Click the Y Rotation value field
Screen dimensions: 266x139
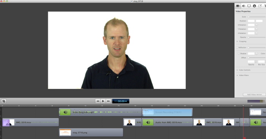pyautogui.click(x=251, y=29)
